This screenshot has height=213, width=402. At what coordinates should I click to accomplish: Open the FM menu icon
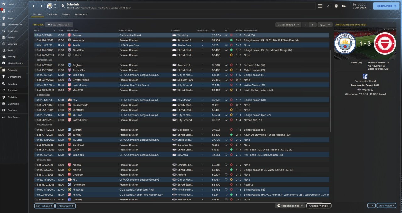pos(344,6)
